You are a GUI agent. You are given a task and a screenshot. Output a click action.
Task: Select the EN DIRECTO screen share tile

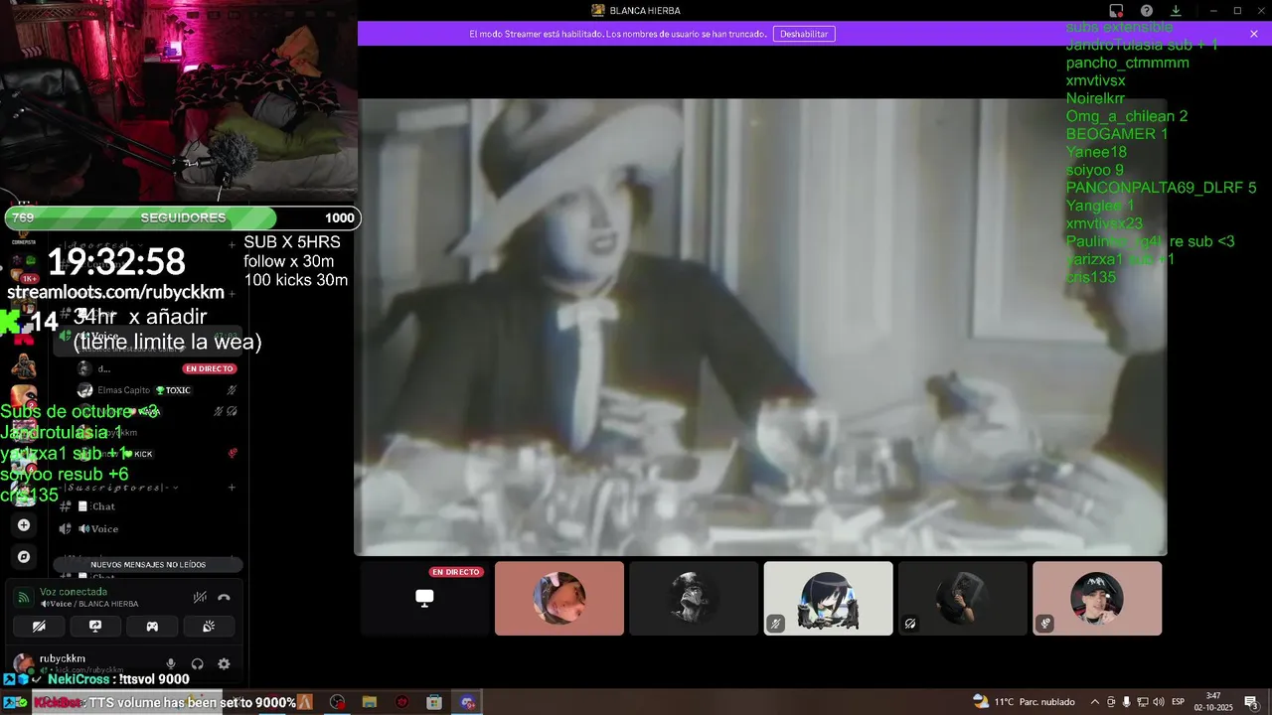click(424, 598)
